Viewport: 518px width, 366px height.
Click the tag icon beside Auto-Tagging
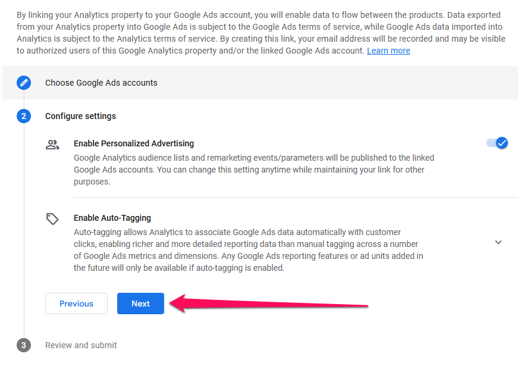click(x=52, y=219)
